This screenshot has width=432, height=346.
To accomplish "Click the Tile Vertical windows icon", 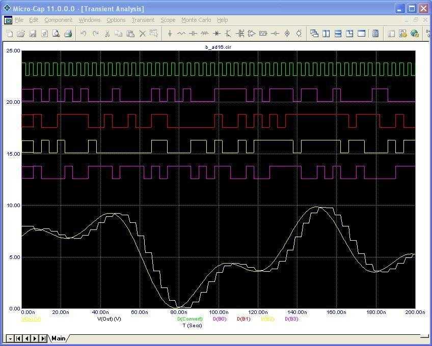I will pyautogui.click(x=327, y=34).
